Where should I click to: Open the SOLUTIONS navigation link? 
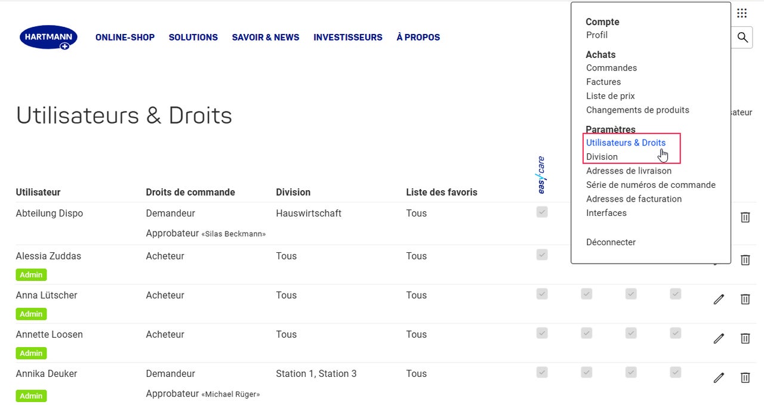193,37
